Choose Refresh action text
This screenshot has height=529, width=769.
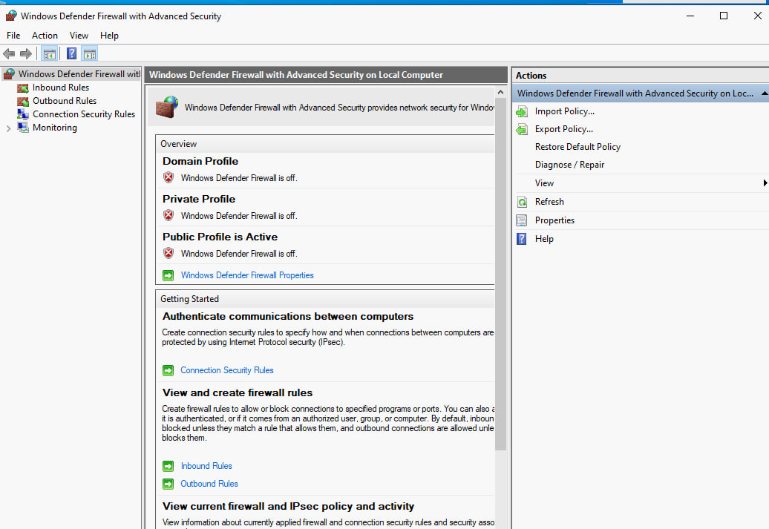pos(549,202)
